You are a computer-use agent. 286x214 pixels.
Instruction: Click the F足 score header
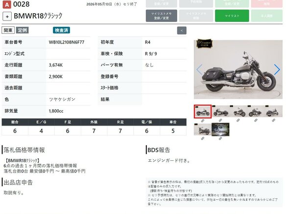[68, 122]
